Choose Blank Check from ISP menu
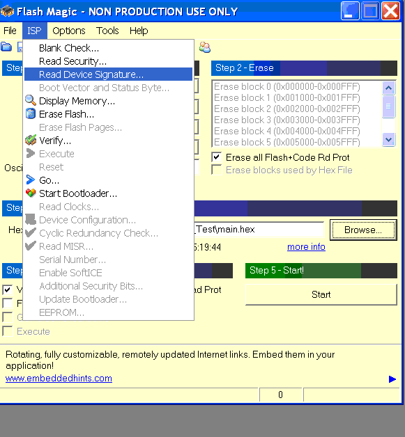This screenshot has width=405, height=437. pyautogui.click(x=108, y=48)
